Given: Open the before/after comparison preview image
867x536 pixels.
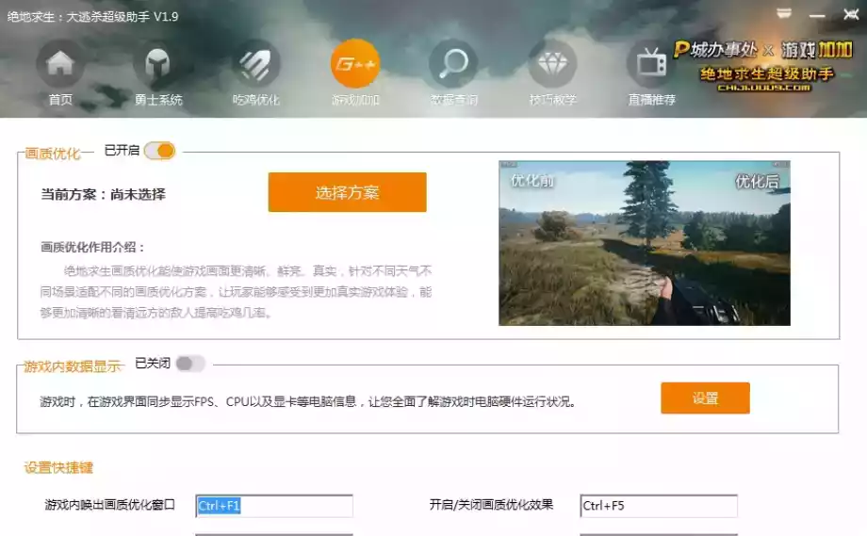Looking at the screenshot, I should pyautogui.click(x=645, y=243).
